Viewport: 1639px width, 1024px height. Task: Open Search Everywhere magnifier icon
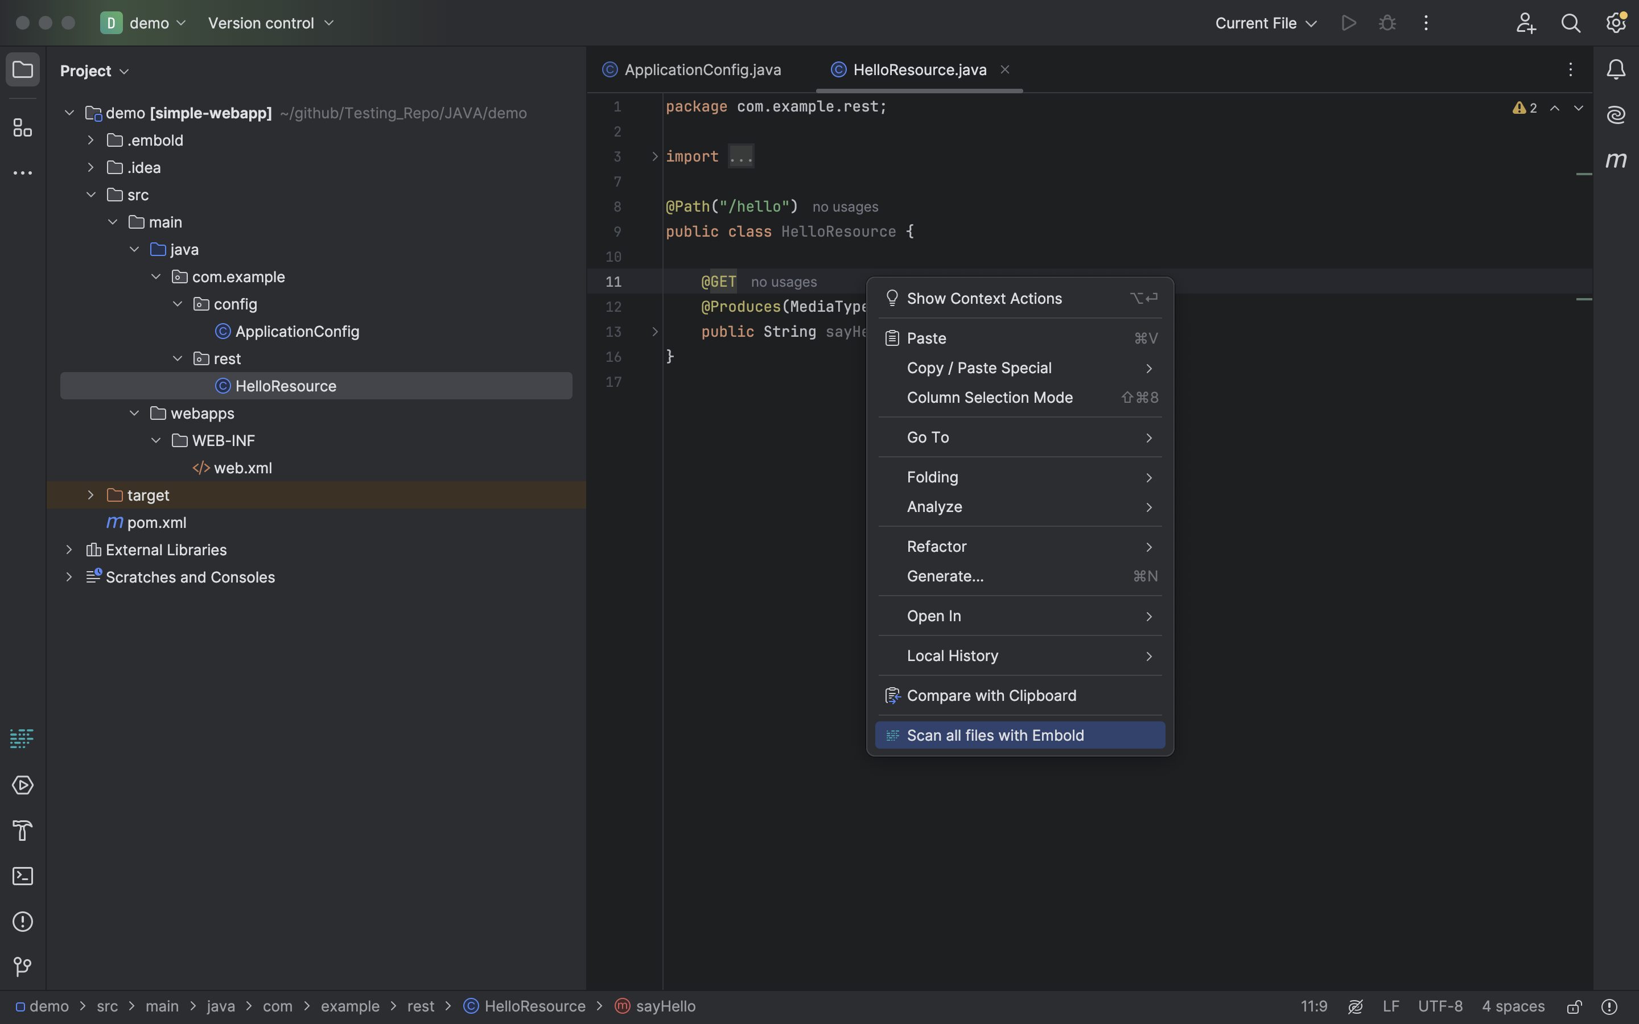(1571, 23)
